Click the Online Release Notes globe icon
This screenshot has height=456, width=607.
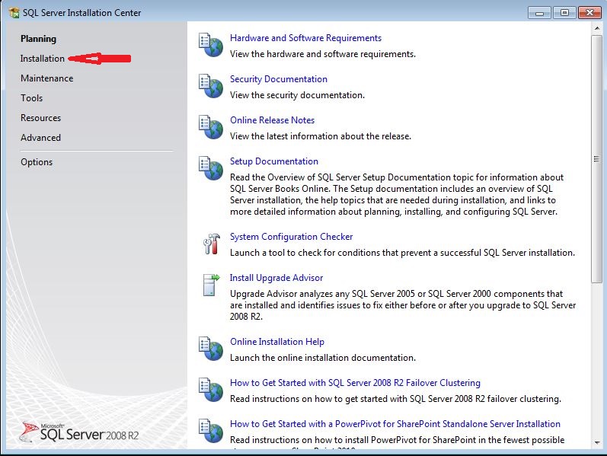tap(211, 127)
